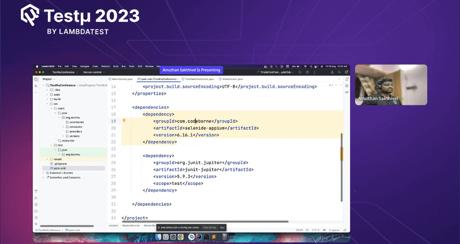Open the Code With Me user icon
The image size is (460, 244).
(332, 72)
